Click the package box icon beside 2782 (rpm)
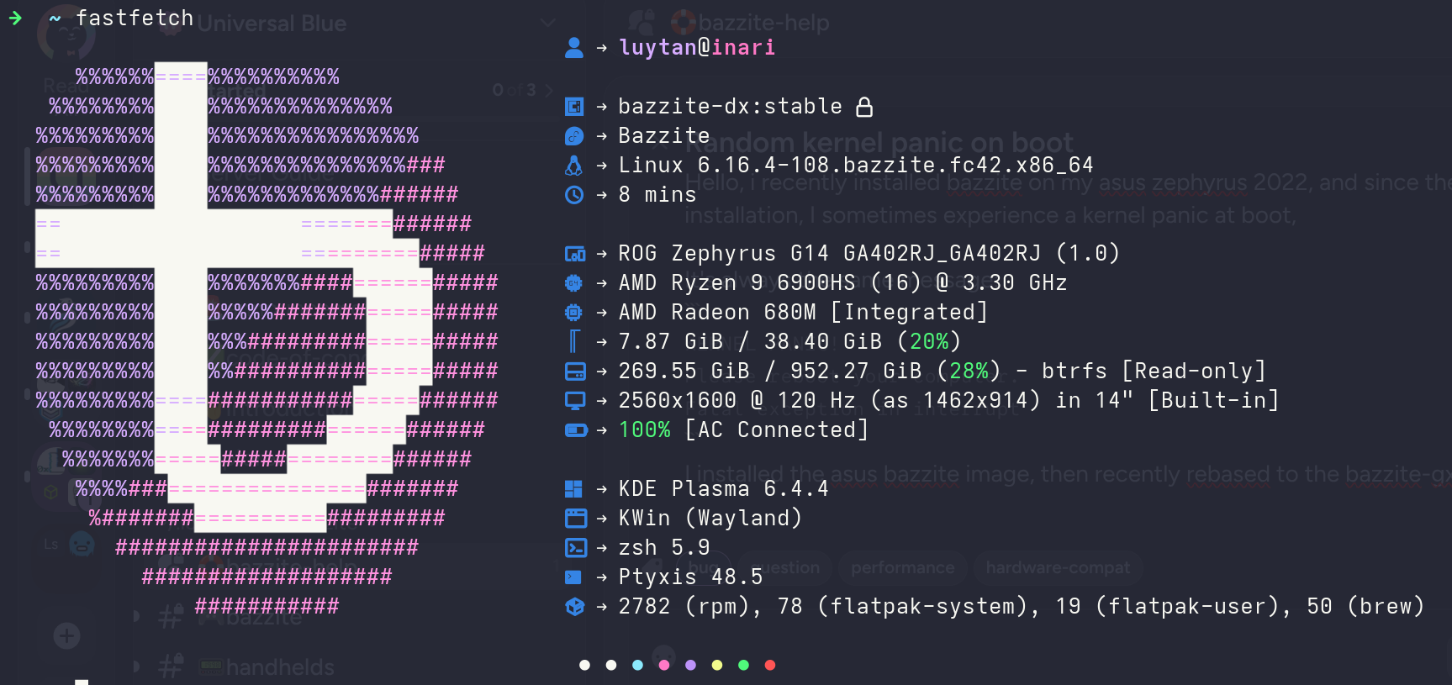Image resolution: width=1452 pixels, height=685 pixels. [574, 606]
